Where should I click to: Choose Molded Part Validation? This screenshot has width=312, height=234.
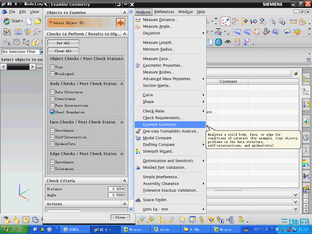pyautogui.click(x=170, y=168)
